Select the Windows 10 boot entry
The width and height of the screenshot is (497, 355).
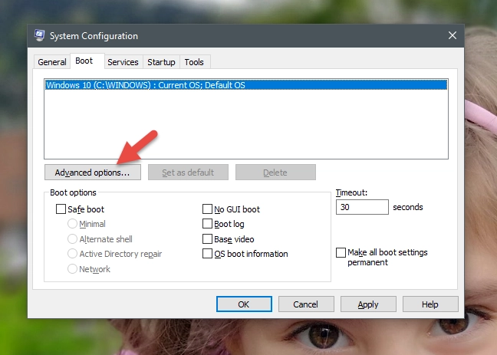246,85
